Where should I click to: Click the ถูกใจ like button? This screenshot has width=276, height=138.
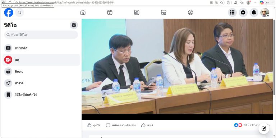click(x=94, y=125)
